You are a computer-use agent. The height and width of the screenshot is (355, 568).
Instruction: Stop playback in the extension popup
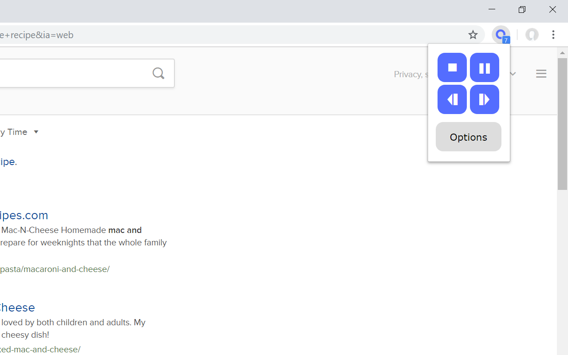(452, 67)
